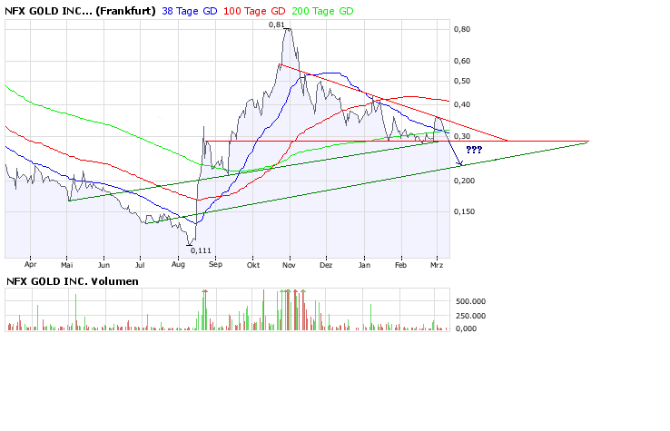Screen dimensions: 670x431
Task: Click the '500.000' volume axis label
Action: coord(470,301)
